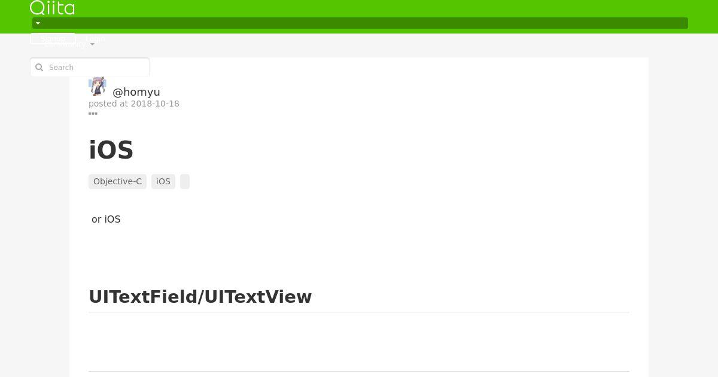Select the Objective-C tag

(117, 181)
